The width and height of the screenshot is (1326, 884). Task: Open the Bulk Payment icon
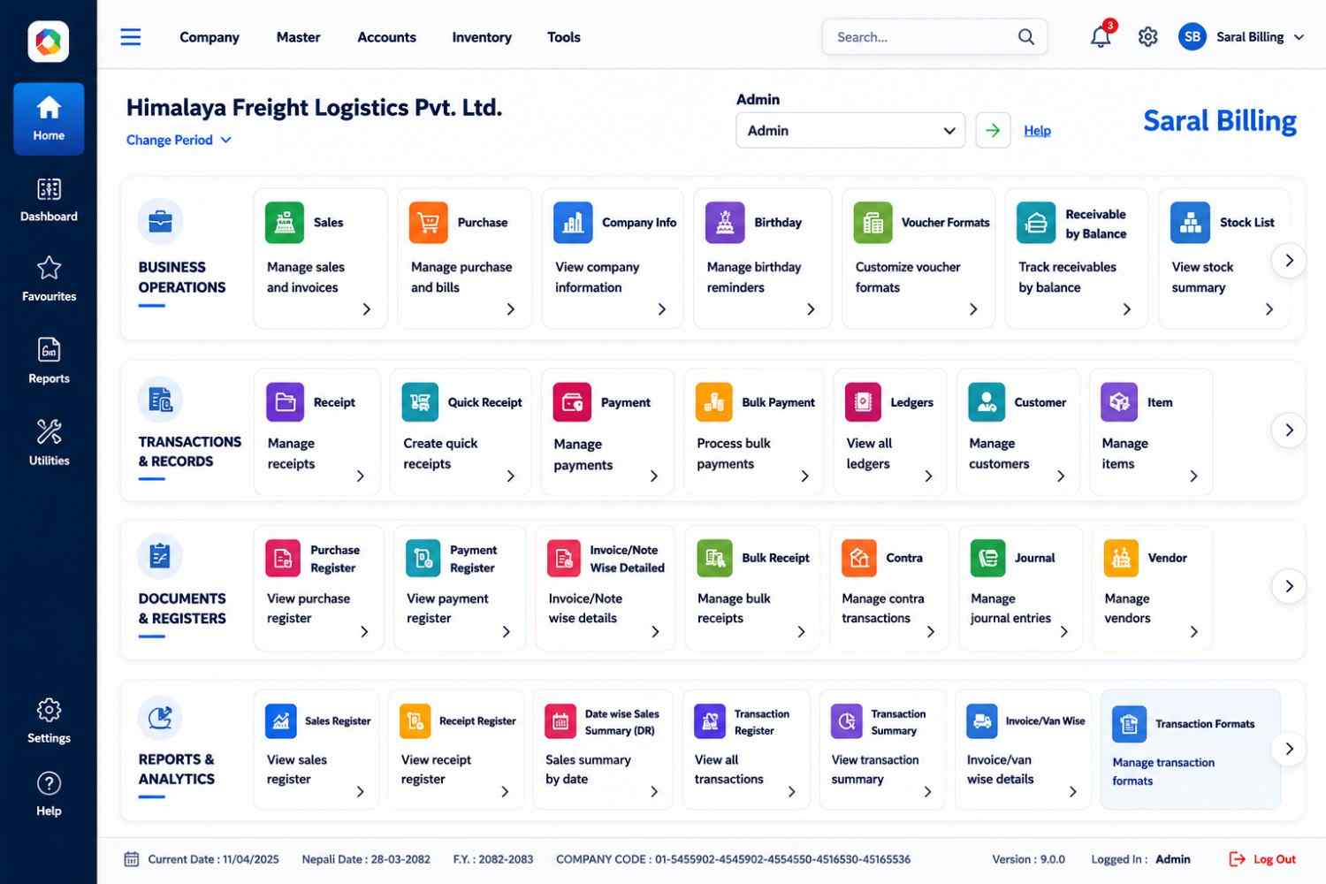(x=714, y=402)
